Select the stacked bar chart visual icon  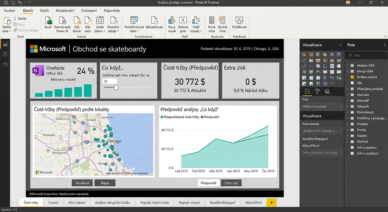(304, 54)
